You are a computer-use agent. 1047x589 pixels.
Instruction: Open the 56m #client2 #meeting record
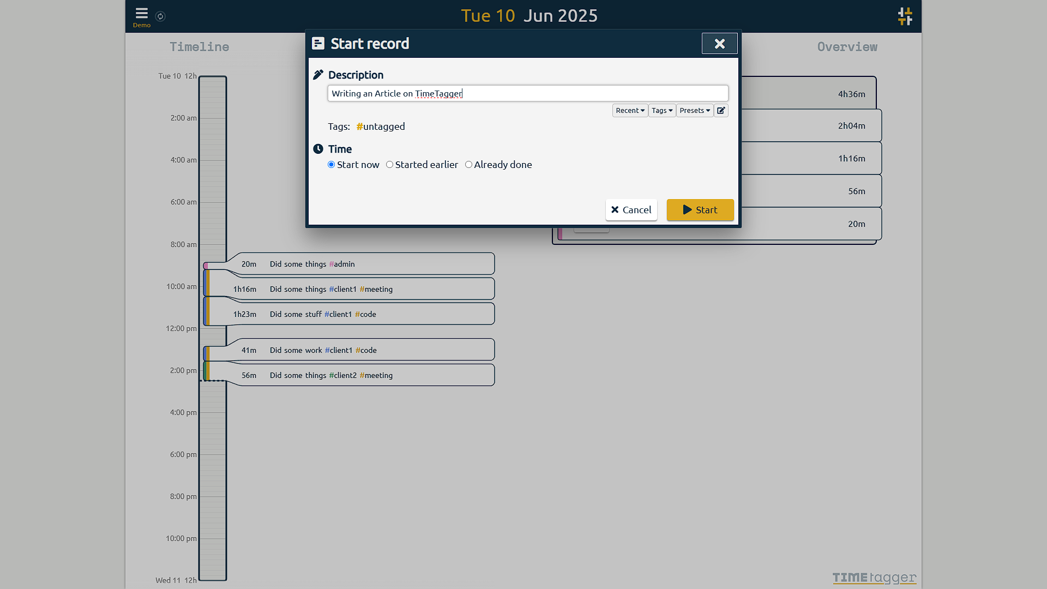coord(361,375)
